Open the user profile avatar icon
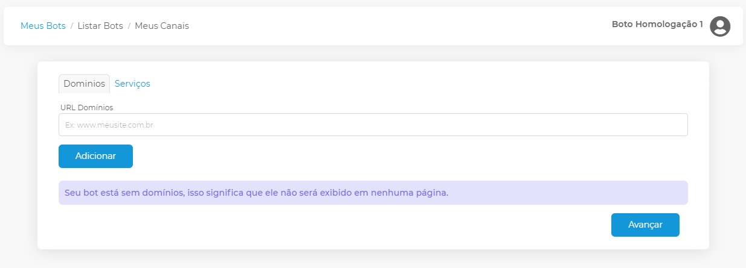The height and width of the screenshot is (268, 746). coord(720,26)
